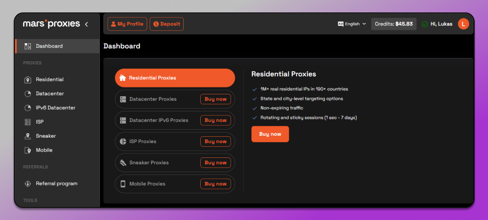Buy now for Datacenter Proxies

click(x=215, y=99)
